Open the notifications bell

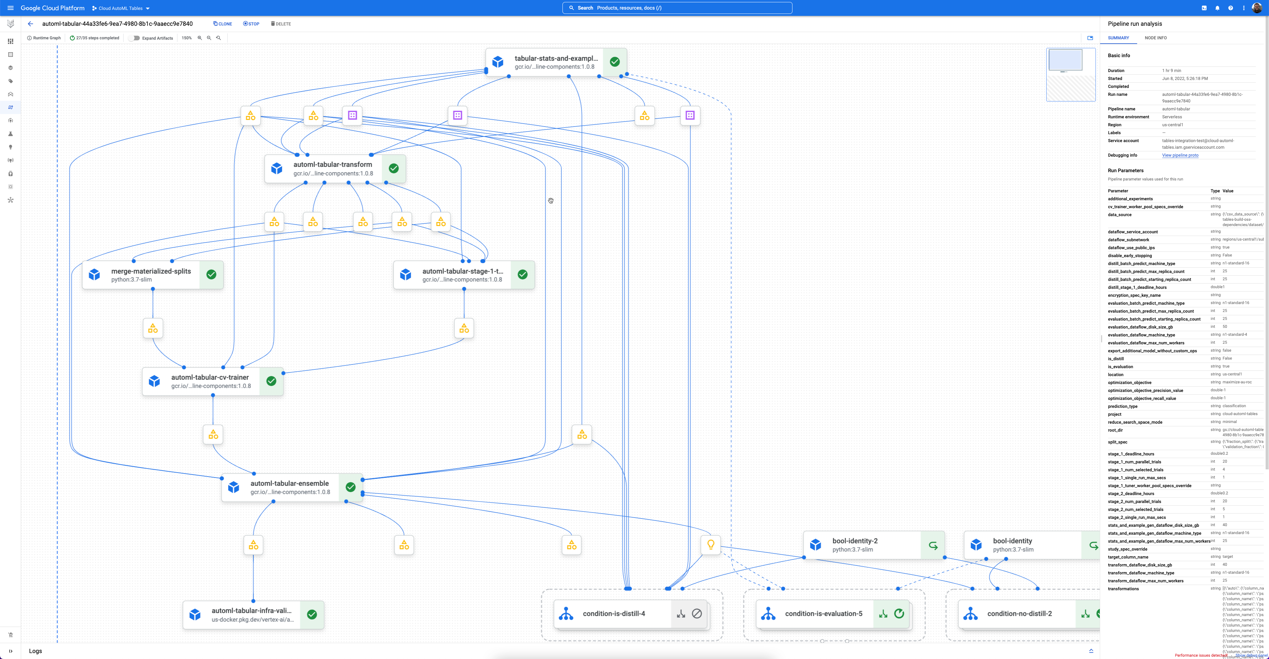click(x=1217, y=8)
